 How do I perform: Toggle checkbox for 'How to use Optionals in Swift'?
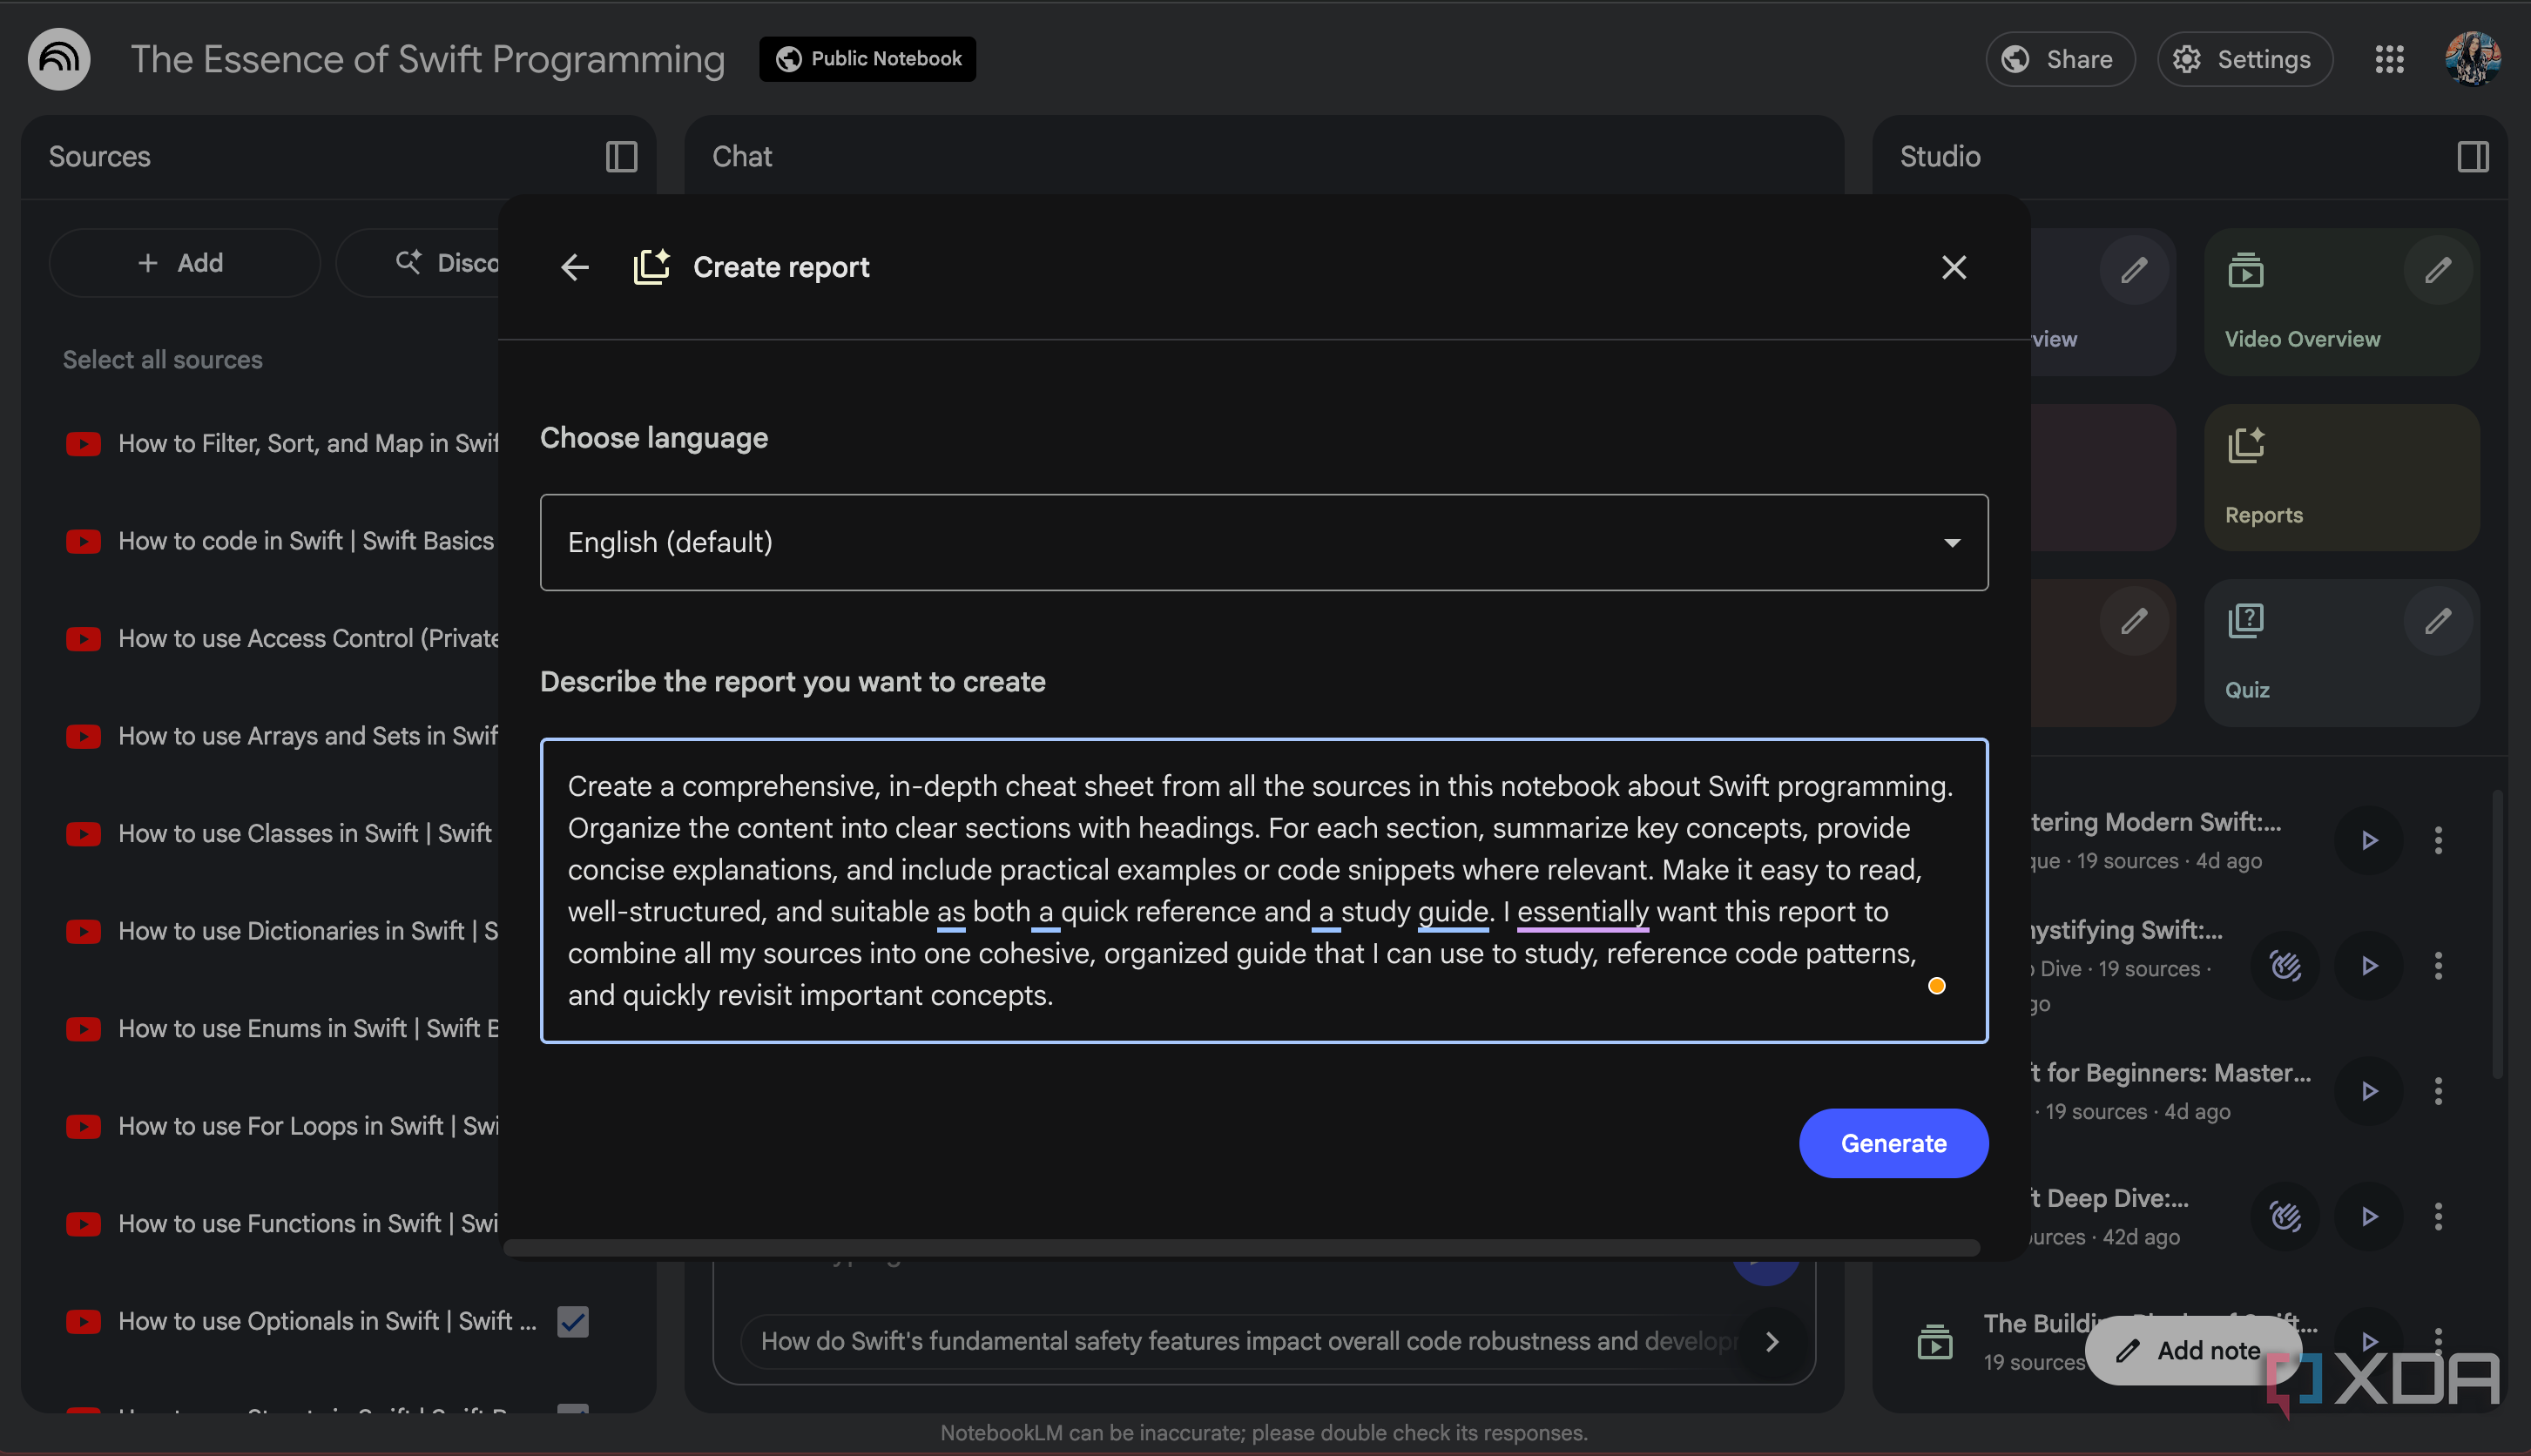point(572,1321)
